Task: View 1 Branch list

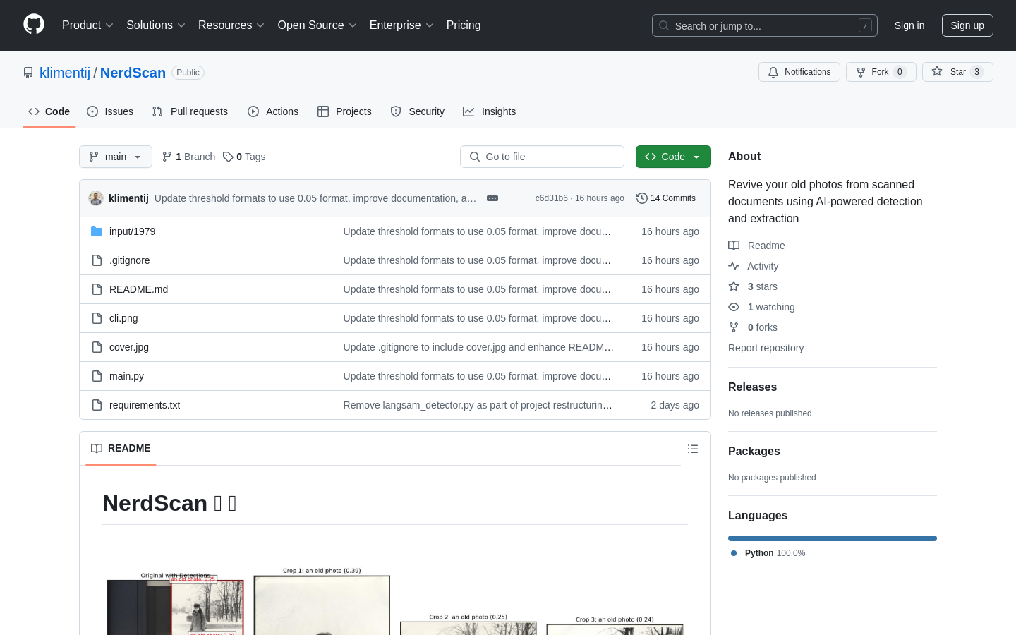Action: [x=188, y=157]
